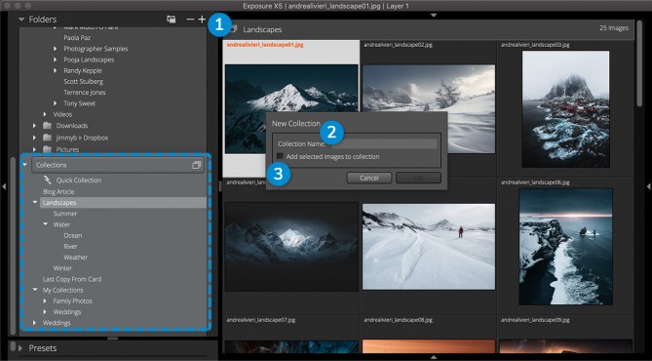Select Last Copy From Card collection
Image resolution: width=652 pixels, height=361 pixels.
click(72, 279)
